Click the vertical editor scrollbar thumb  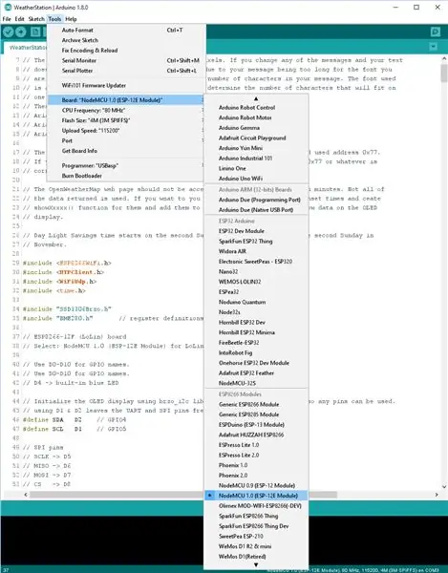pos(444,74)
